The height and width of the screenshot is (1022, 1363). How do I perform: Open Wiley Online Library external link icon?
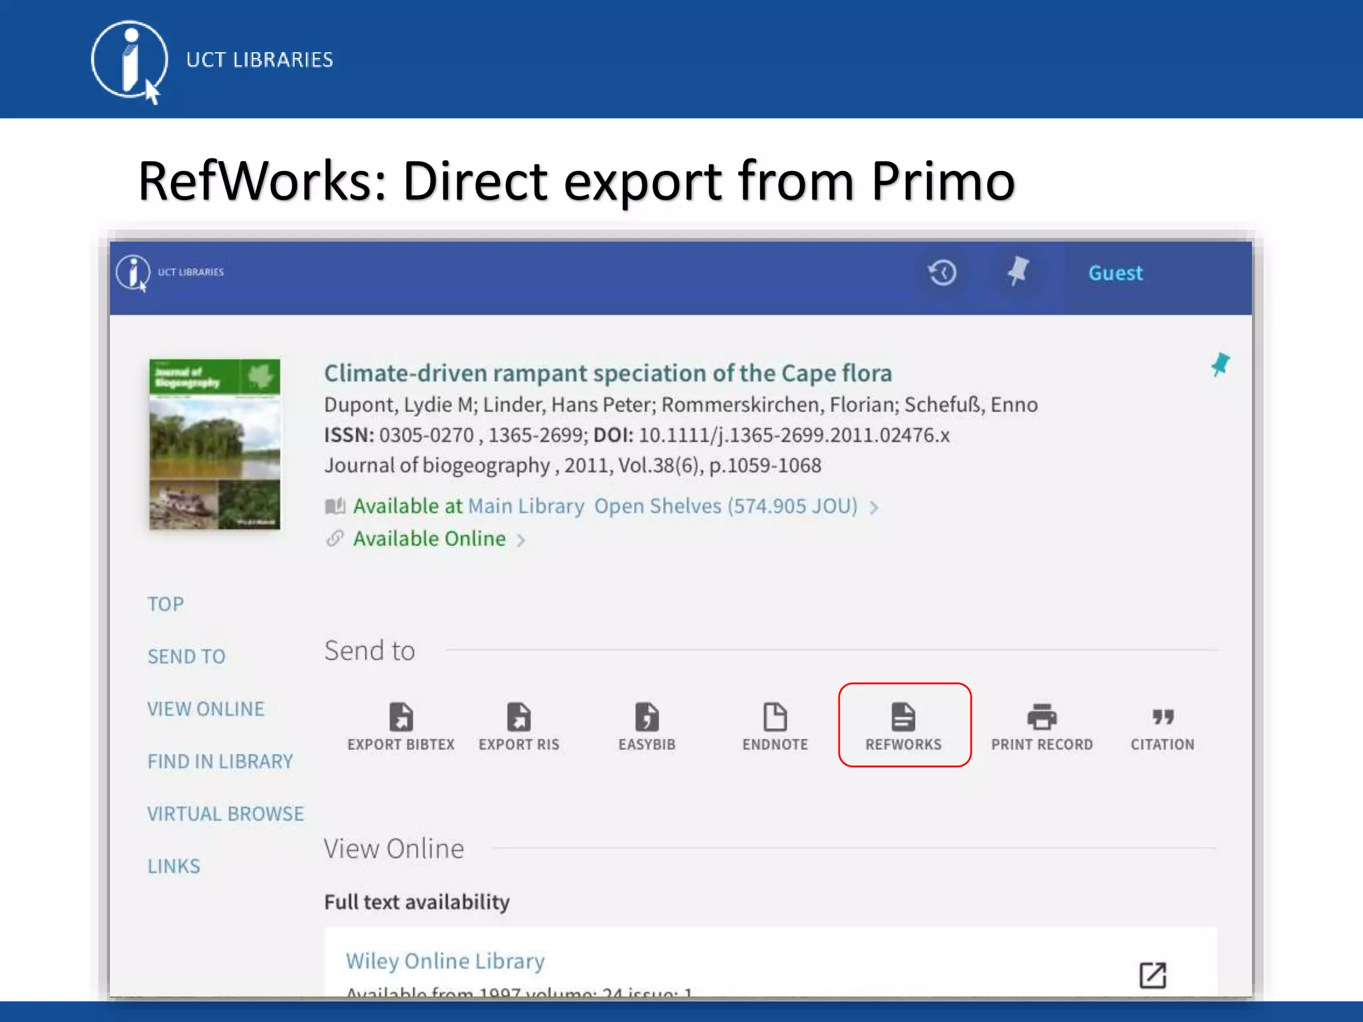[1153, 975]
